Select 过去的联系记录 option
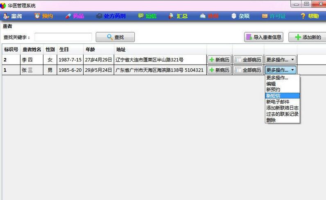This screenshot has height=200, width=326. (282, 114)
